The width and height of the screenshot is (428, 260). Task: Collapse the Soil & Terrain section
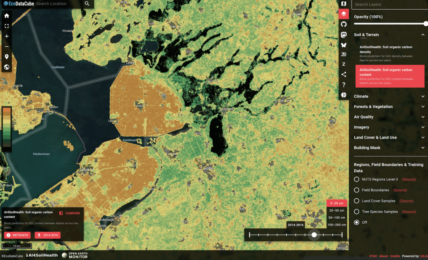click(x=423, y=35)
